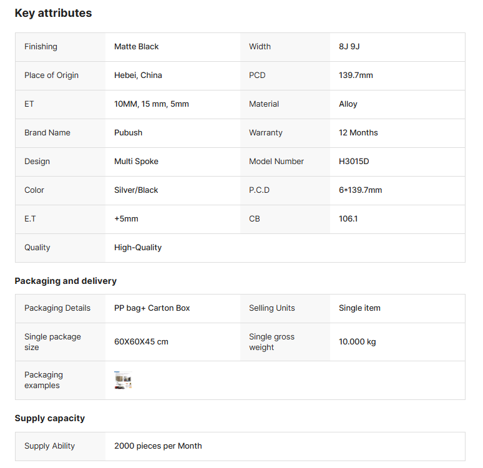Click the CB value 106.1

348,219
